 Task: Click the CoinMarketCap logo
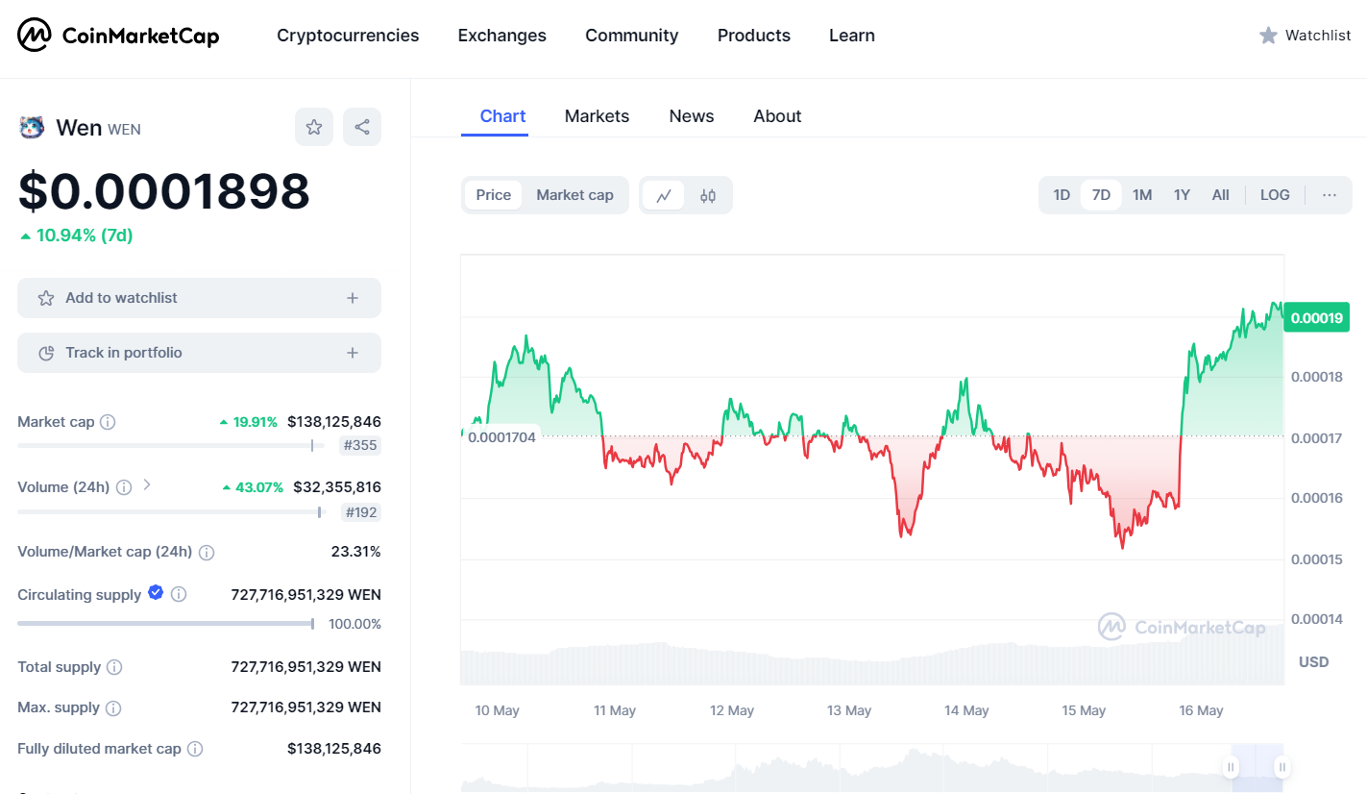117,35
